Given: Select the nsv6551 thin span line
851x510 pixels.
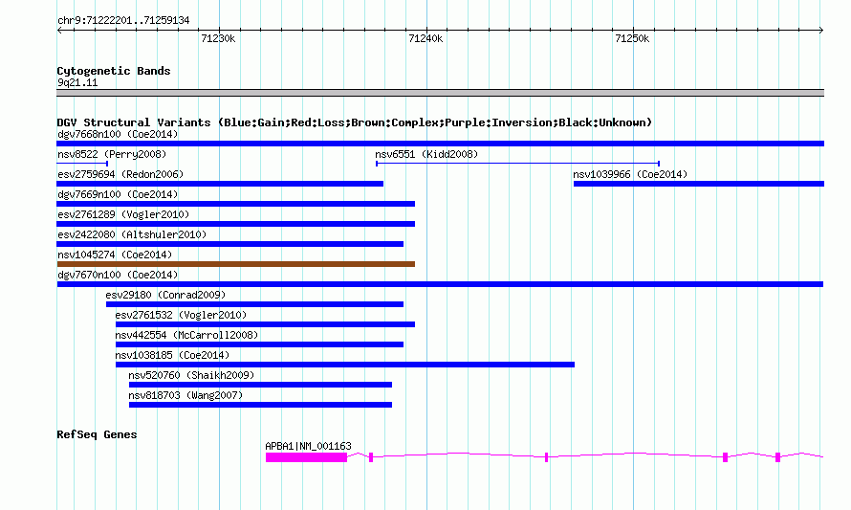Looking at the screenshot, I should [517, 164].
